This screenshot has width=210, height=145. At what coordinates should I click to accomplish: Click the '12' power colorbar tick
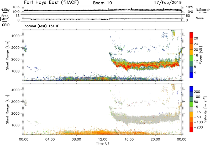click(196, 61)
